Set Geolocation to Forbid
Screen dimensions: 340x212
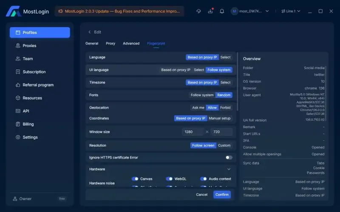225,108
